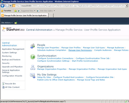This screenshot has height=103, width=129.
Task: Open Upgrade and Migration in sidebar
Action: click(12, 67)
